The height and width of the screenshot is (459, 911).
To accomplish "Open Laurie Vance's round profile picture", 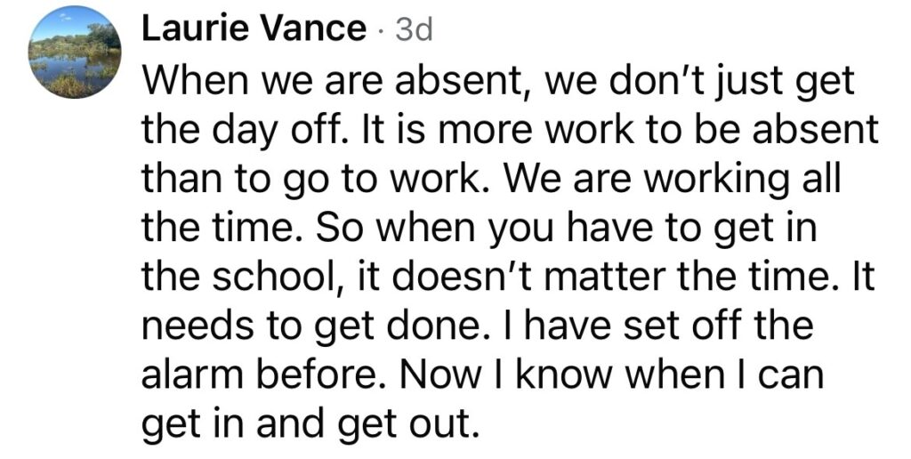I will point(75,52).
